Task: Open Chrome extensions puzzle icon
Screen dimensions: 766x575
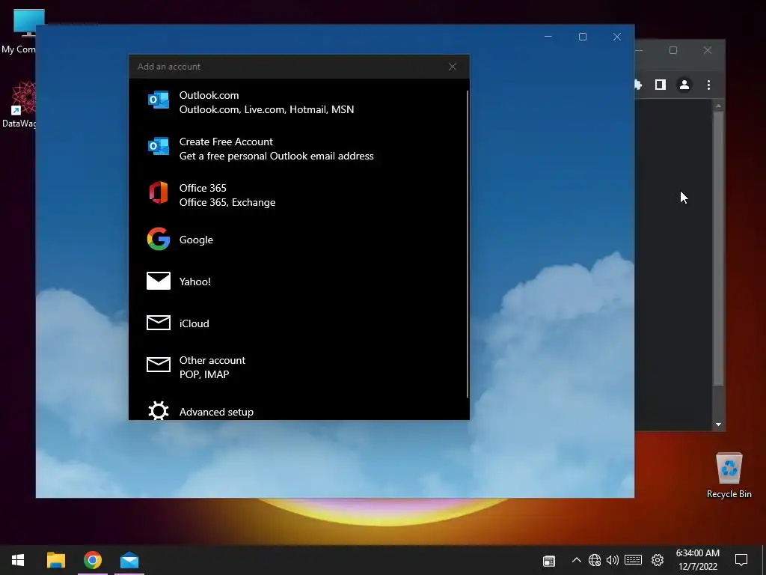Action: [x=638, y=85]
